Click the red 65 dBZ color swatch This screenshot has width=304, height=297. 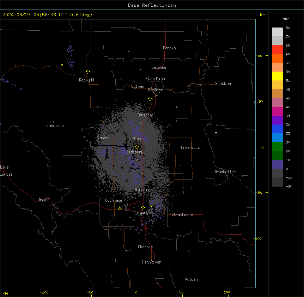click(277, 50)
